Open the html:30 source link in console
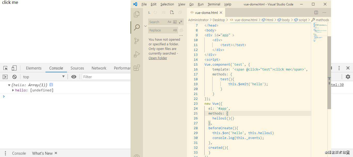 337,85
